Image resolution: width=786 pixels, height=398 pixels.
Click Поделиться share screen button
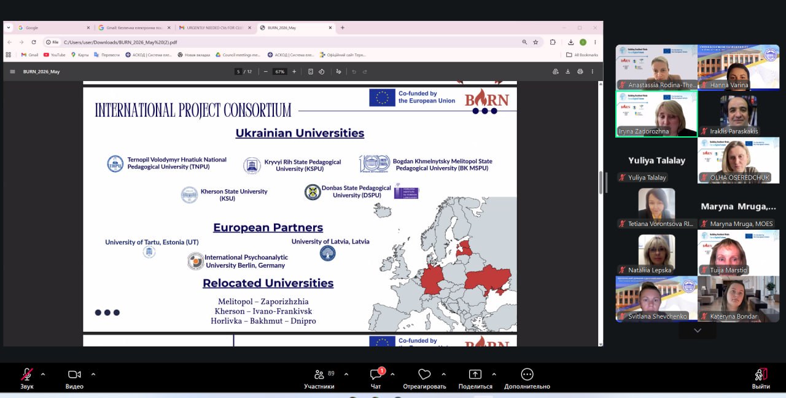475,378
